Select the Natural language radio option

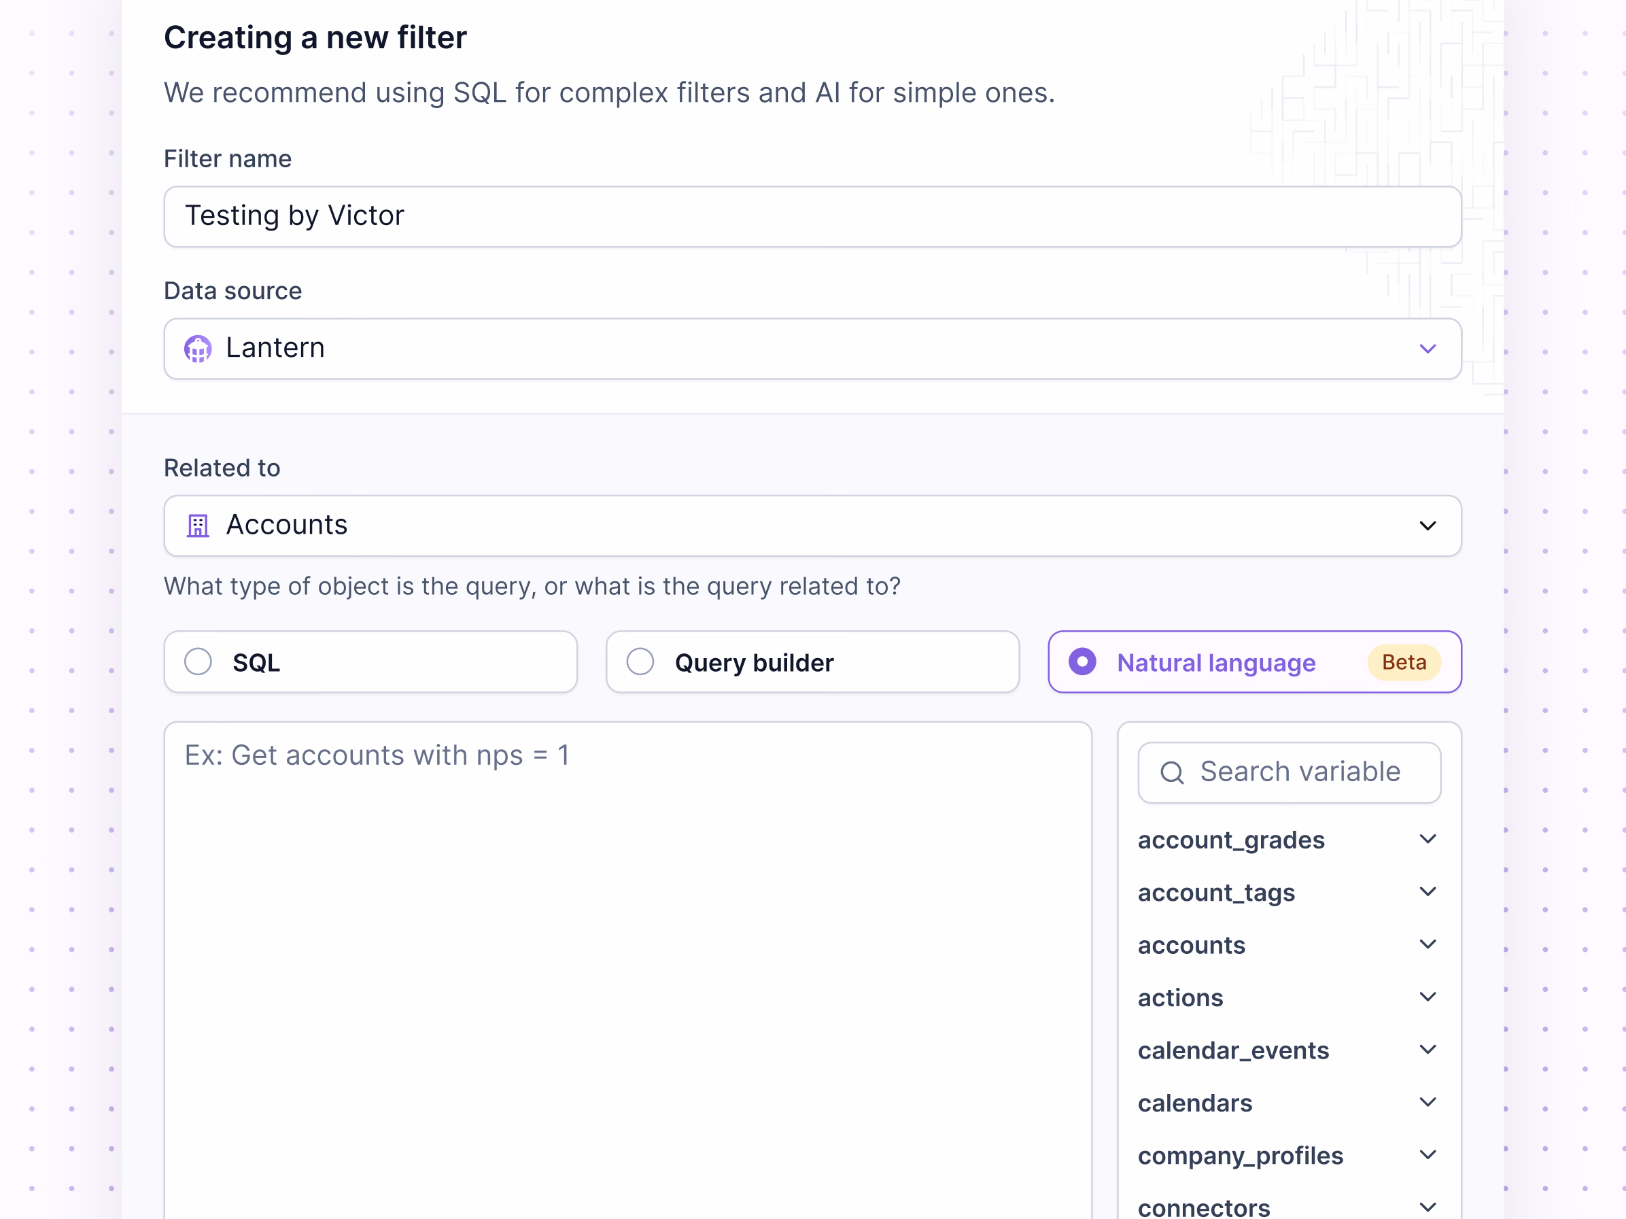point(1255,662)
